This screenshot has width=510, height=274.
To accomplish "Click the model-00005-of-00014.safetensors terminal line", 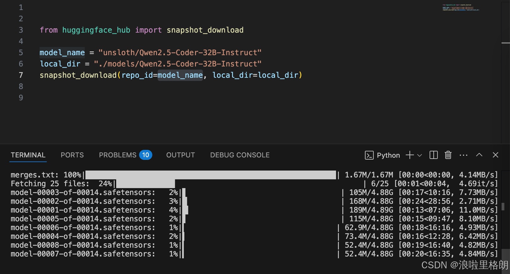I will 254,219.
